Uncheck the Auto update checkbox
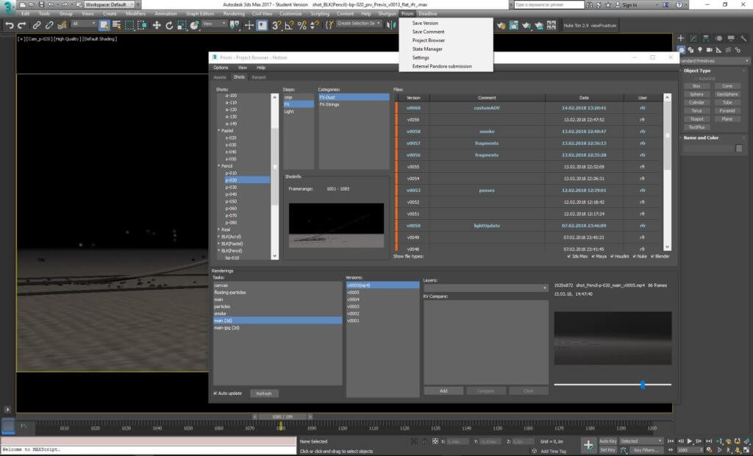The image size is (753, 456). click(x=215, y=393)
